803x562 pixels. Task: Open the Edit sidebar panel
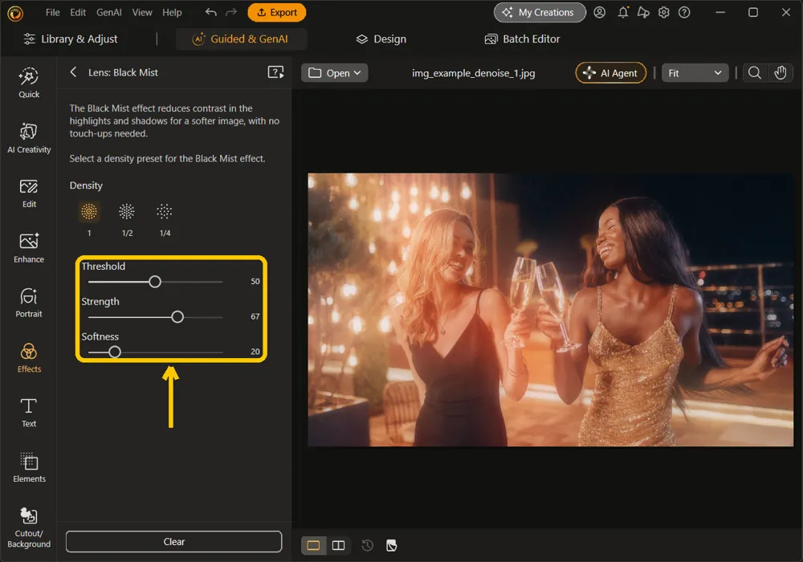click(x=29, y=193)
